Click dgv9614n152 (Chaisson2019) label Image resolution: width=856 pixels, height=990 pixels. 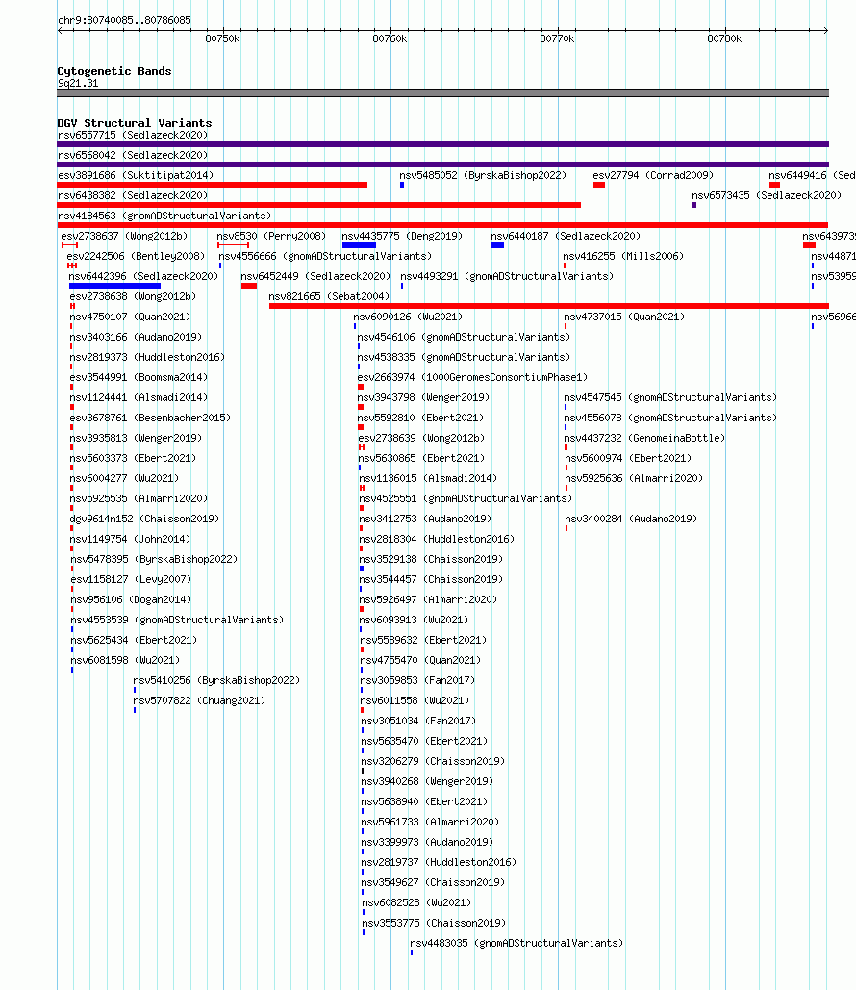144,519
